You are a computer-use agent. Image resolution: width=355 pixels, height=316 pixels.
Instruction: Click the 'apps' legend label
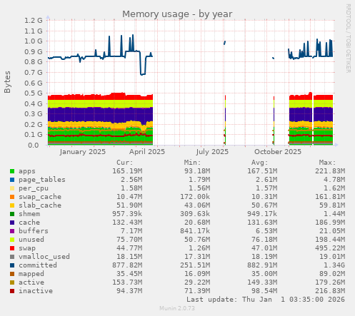coord(27,171)
